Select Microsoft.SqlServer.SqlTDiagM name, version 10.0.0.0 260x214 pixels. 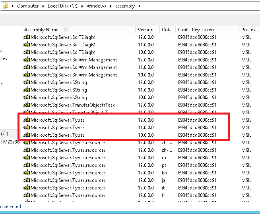pyautogui.click(x=63, y=52)
